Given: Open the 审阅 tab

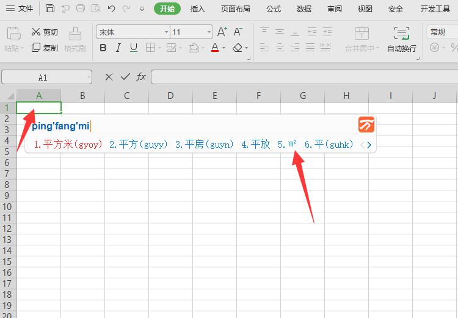Looking at the screenshot, I should click(x=335, y=9).
